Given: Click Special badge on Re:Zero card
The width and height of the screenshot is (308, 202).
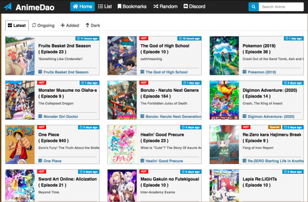Looking at the screenshot, I should point(275,127).
